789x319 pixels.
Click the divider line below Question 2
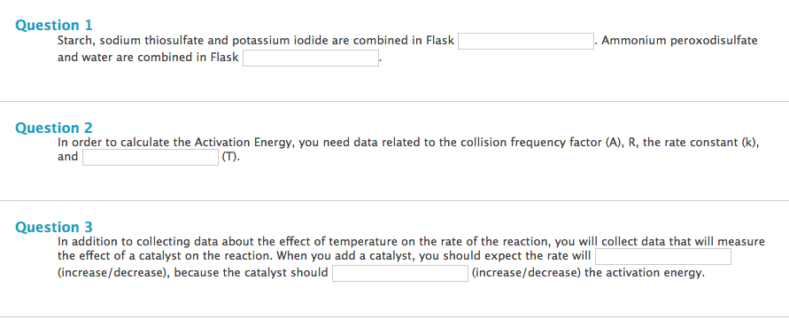tap(395, 201)
